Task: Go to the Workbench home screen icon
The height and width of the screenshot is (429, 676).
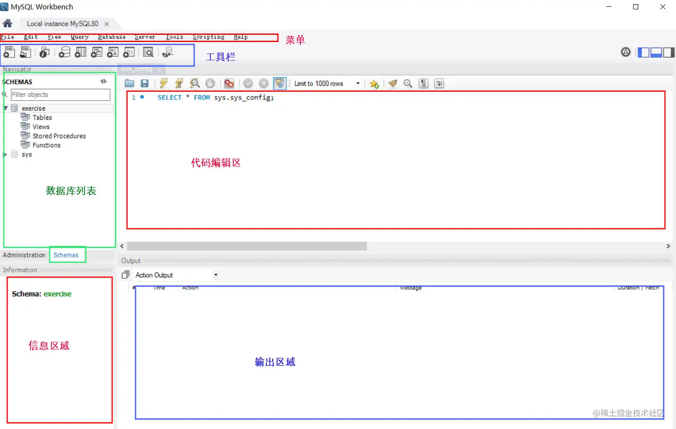Action: [8, 23]
